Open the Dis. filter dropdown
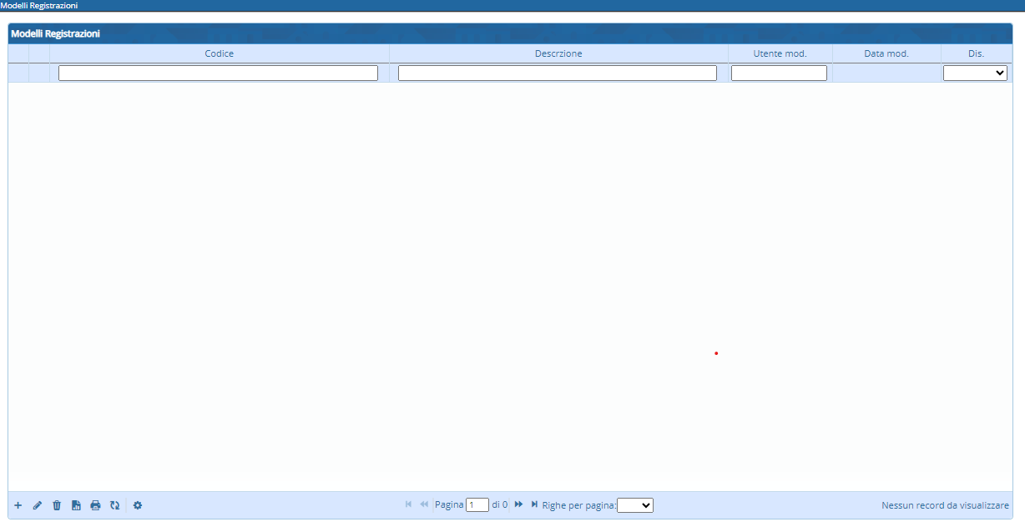 975,73
